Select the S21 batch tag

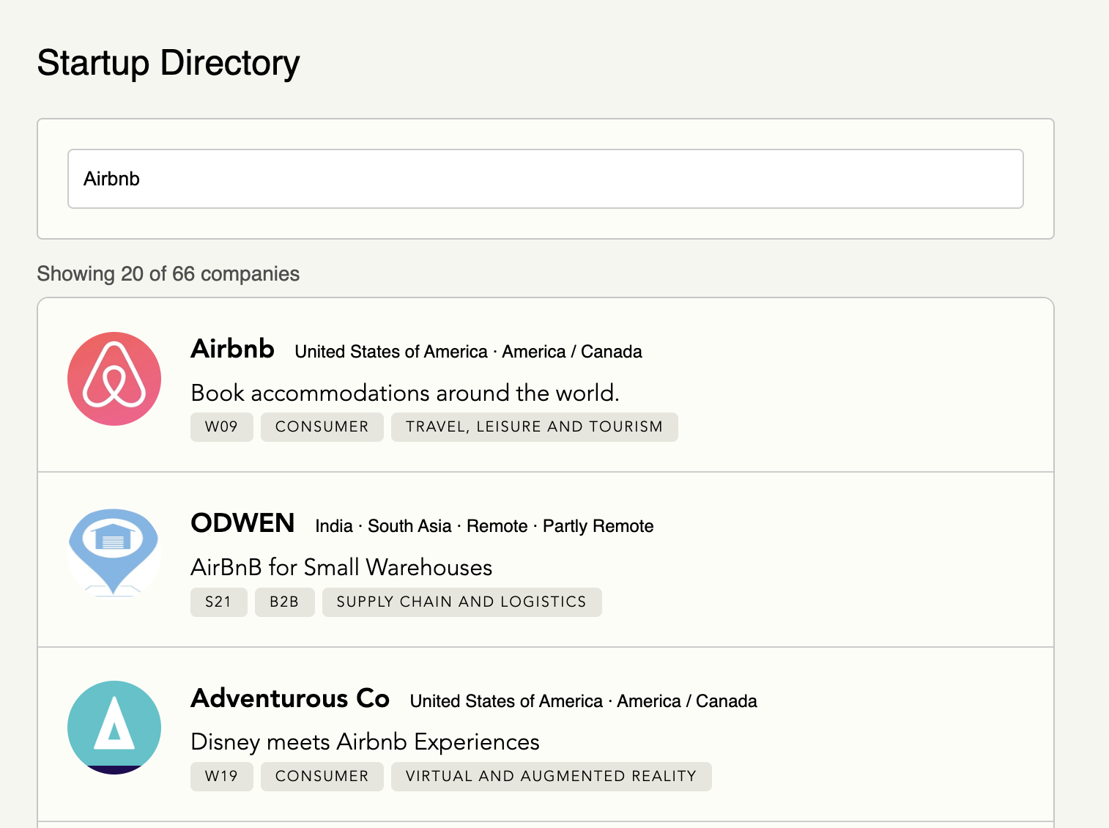(x=219, y=602)
